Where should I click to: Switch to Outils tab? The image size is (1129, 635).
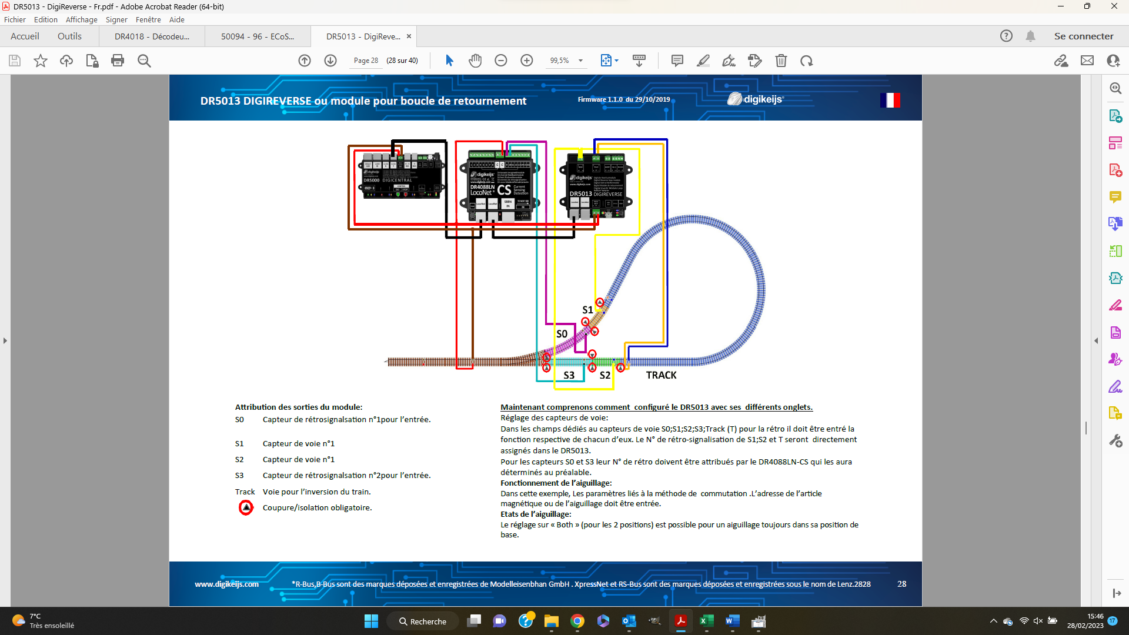(69, 36)
